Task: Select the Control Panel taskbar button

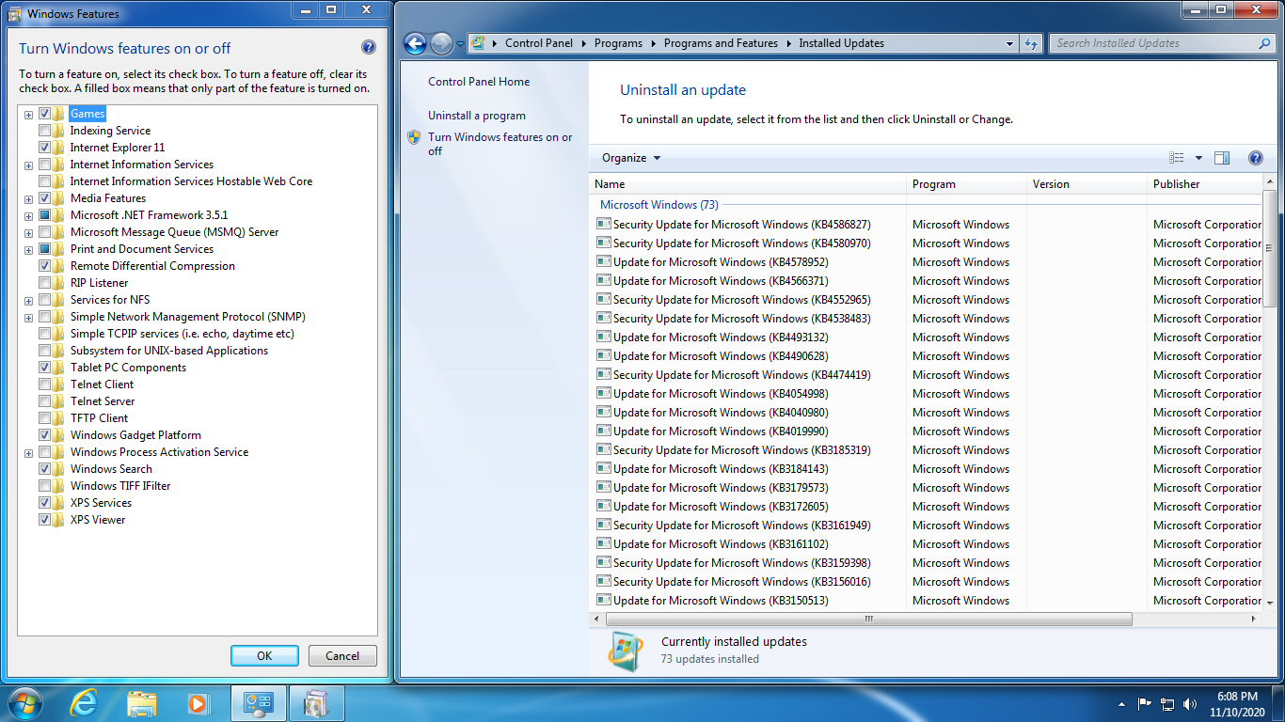Action: [259, 703]
